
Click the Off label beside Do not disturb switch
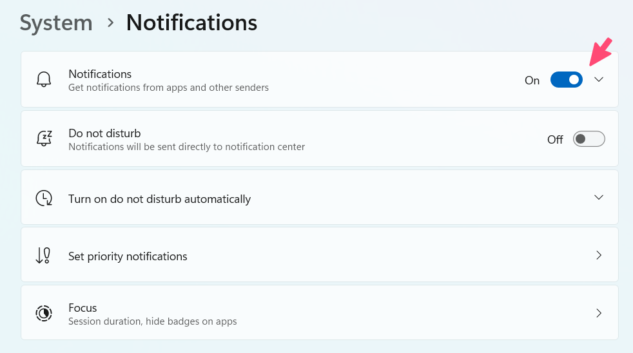(x=555, y=140)
